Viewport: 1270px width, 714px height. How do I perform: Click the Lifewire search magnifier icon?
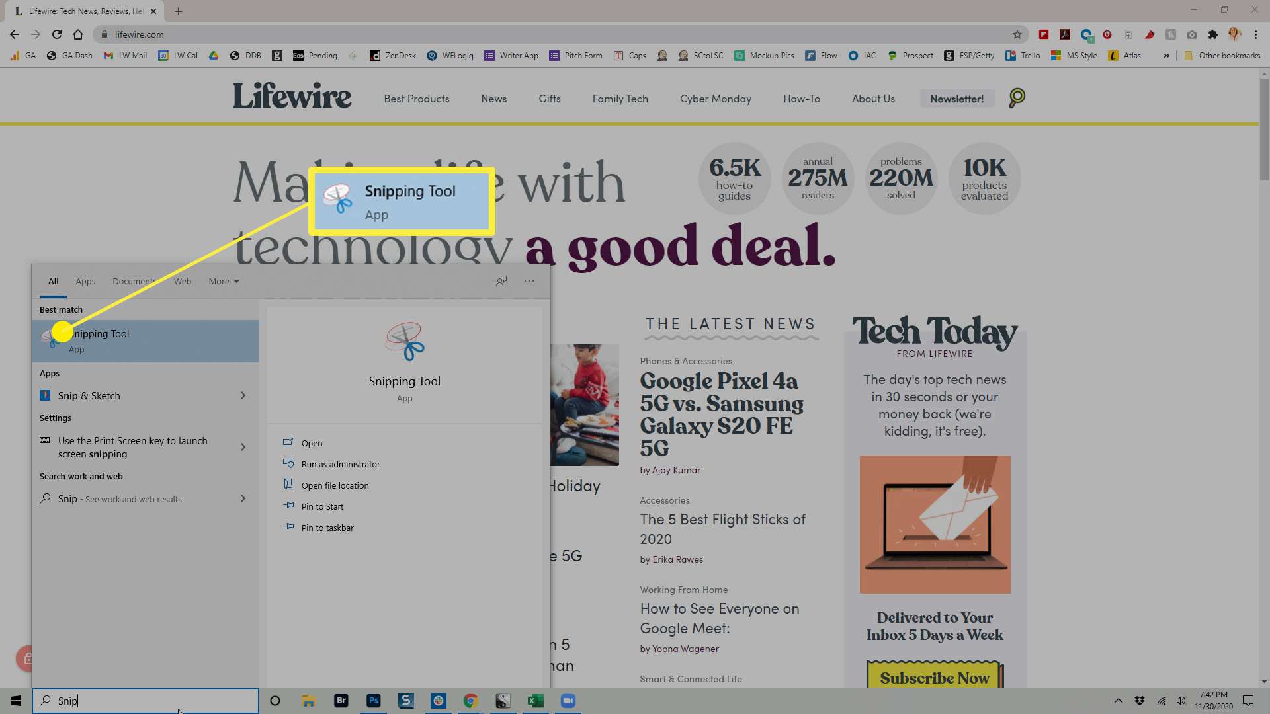coord(1017,98)
